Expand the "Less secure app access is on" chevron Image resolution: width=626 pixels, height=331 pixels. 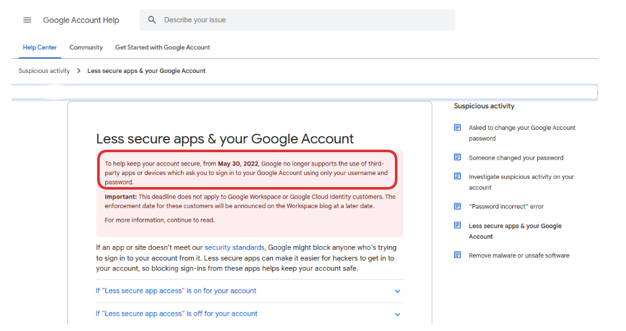pos(397,291)
